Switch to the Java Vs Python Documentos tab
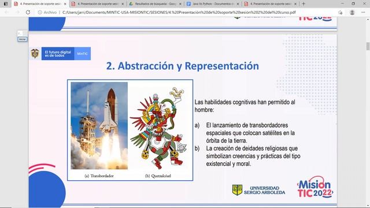This screenshot has width=370, height=208. point(213,4)
